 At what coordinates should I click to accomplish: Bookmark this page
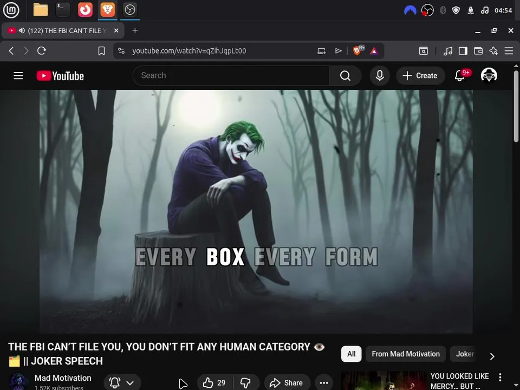[101, 51]
